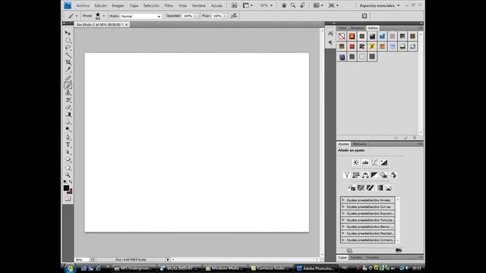Add a Selective Color adjustment
The image size is (486, 273).
[x=389, y=188]
